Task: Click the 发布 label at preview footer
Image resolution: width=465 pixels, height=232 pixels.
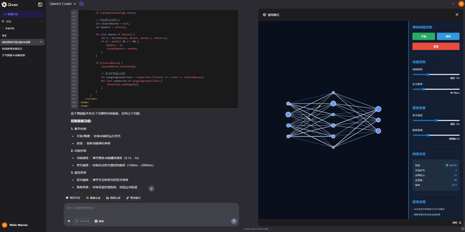Action: pyautogui.click(x=454, y=222)
